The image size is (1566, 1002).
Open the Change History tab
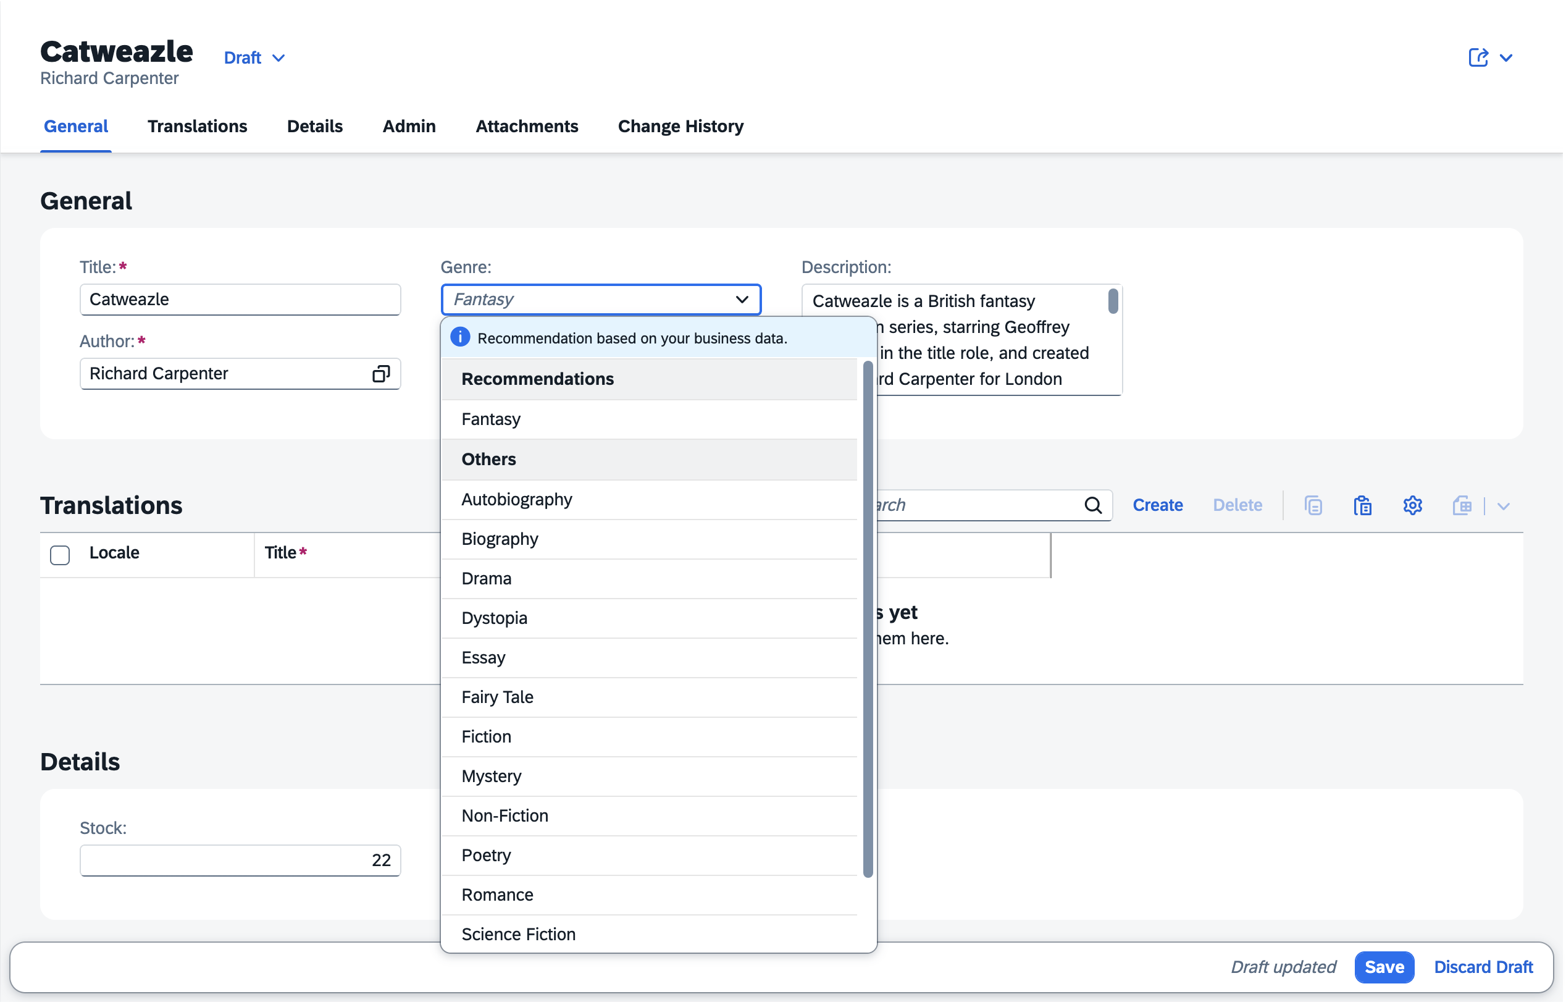682,126
